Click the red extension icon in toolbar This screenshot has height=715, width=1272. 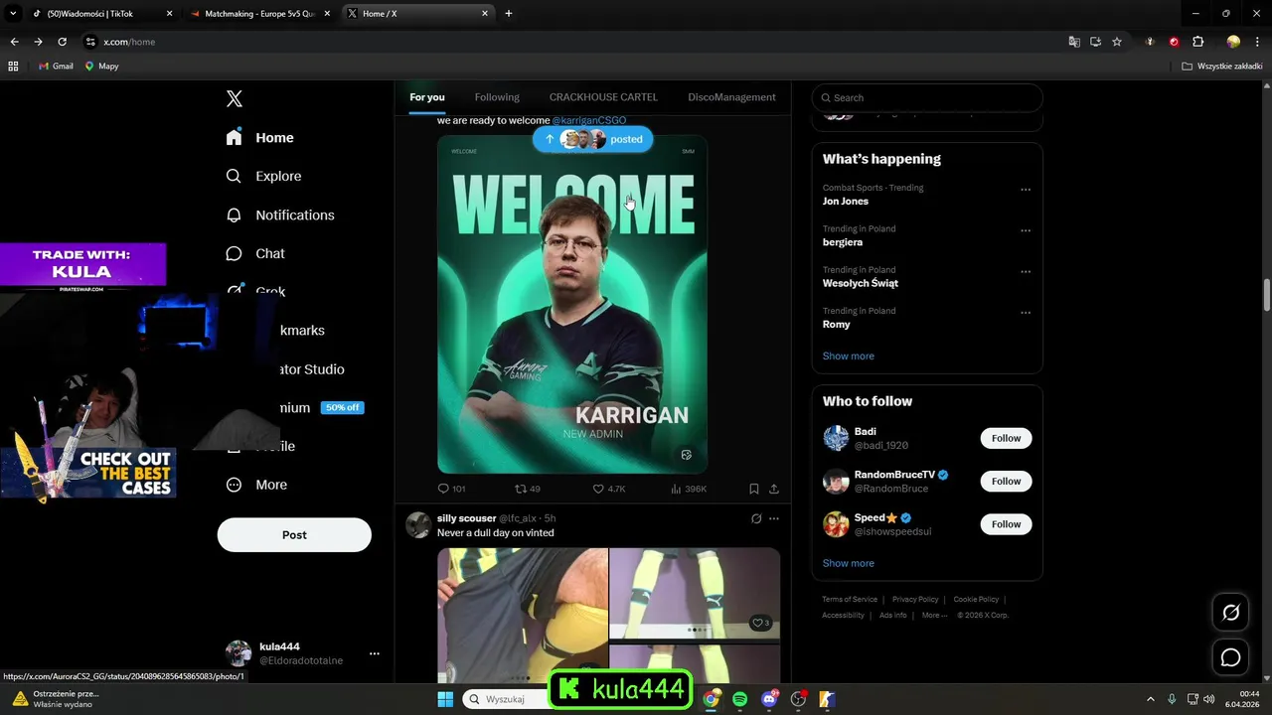tap(1174, 42)
